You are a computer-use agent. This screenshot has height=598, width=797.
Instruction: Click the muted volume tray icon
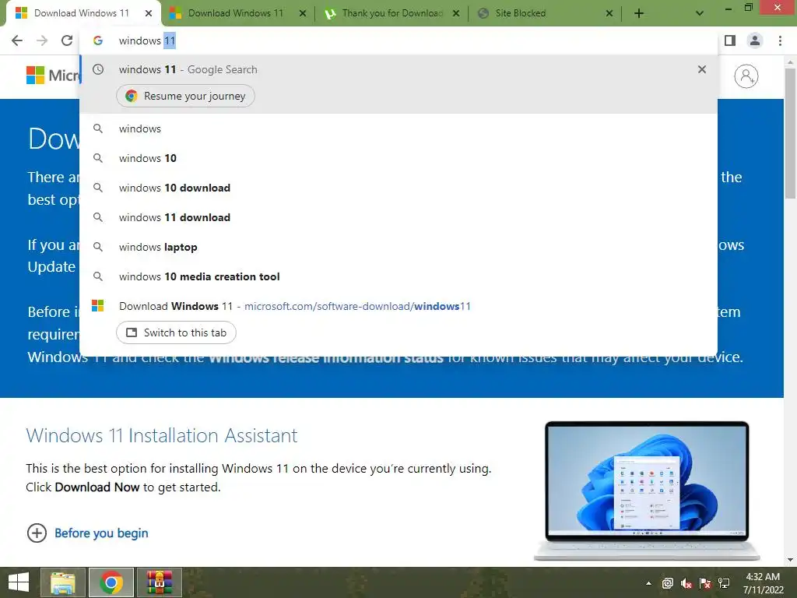[x=686, y=583]
